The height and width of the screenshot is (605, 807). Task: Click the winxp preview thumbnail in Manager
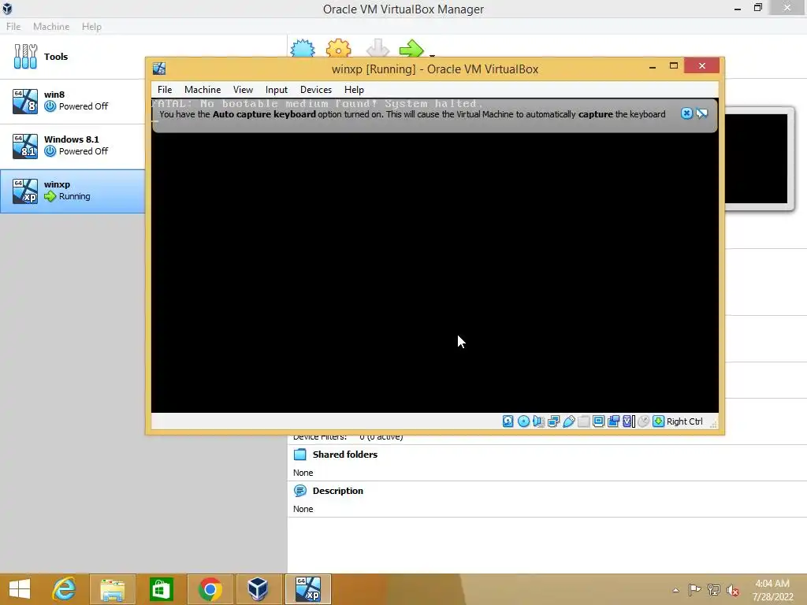point(756,159)
